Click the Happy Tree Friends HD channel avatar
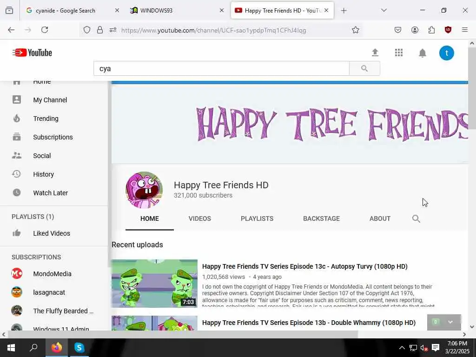476x357 pixels. pyautogui.click(x=144, y=190)
